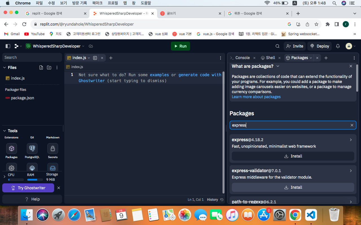Open the Chrome share page icon
This screenshot has width=361, height=225.
pos(307,24)
